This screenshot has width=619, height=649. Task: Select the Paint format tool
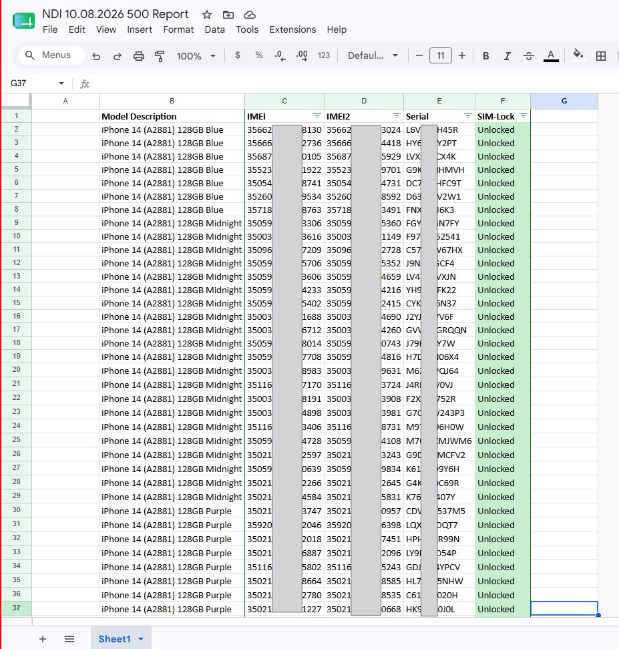(x=160, y=56)
